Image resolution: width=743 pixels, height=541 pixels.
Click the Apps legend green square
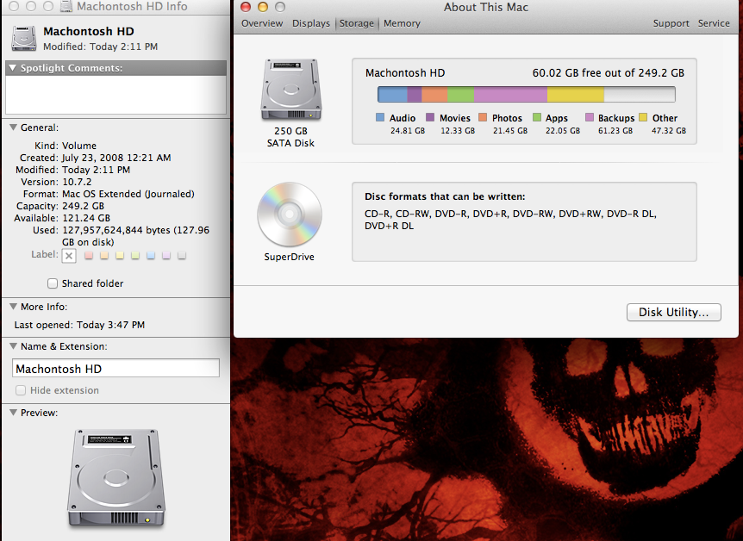pyautogui.click(x=537, y=117)
